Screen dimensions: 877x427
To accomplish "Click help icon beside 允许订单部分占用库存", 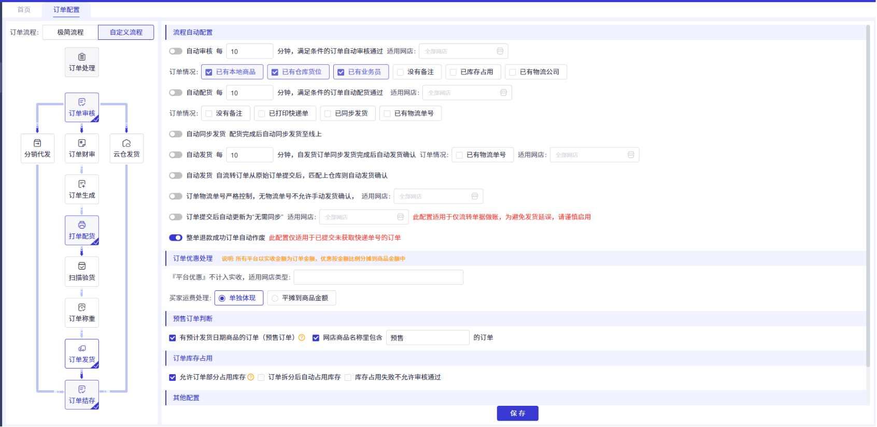I will (251, 377).
